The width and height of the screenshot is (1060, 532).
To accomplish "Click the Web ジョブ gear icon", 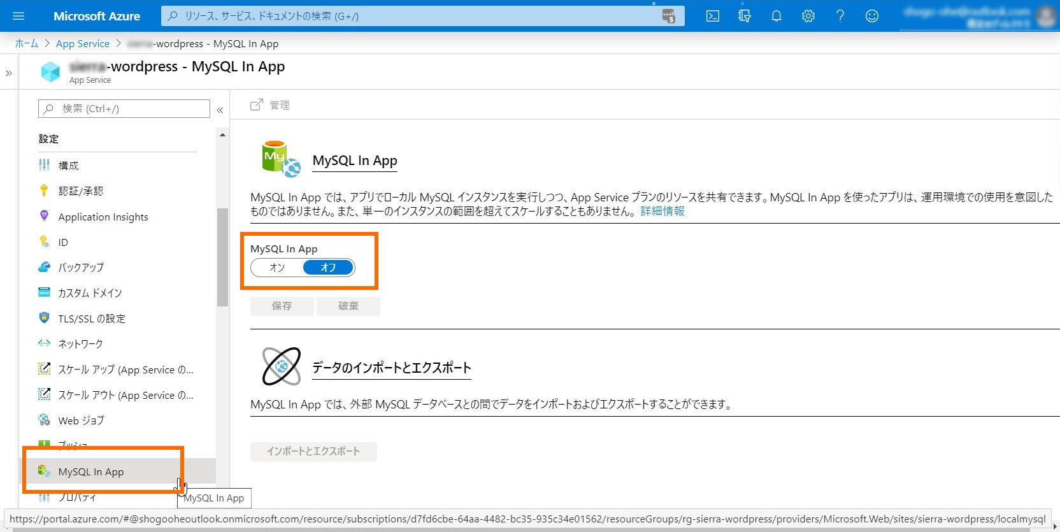I will pos(44,420).
